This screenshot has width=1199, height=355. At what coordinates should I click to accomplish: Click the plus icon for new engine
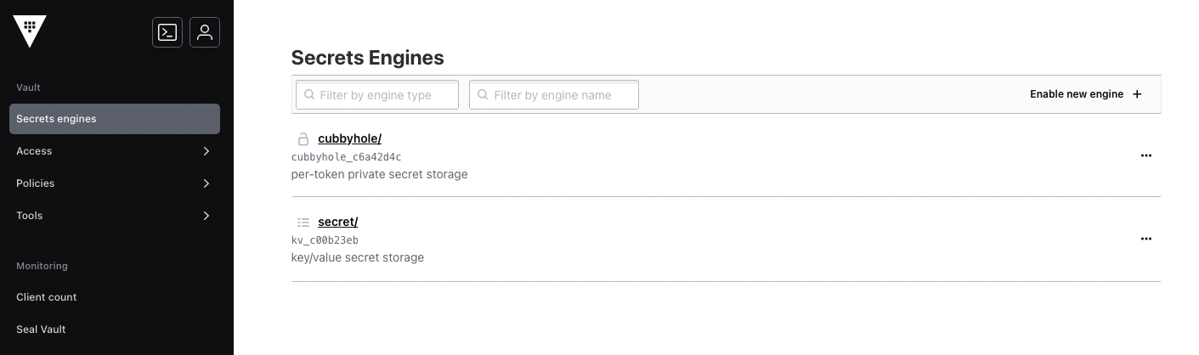pyautogui.click(x=1138, y=94)
